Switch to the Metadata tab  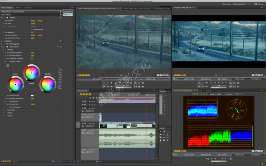click(x=28, y=8)
